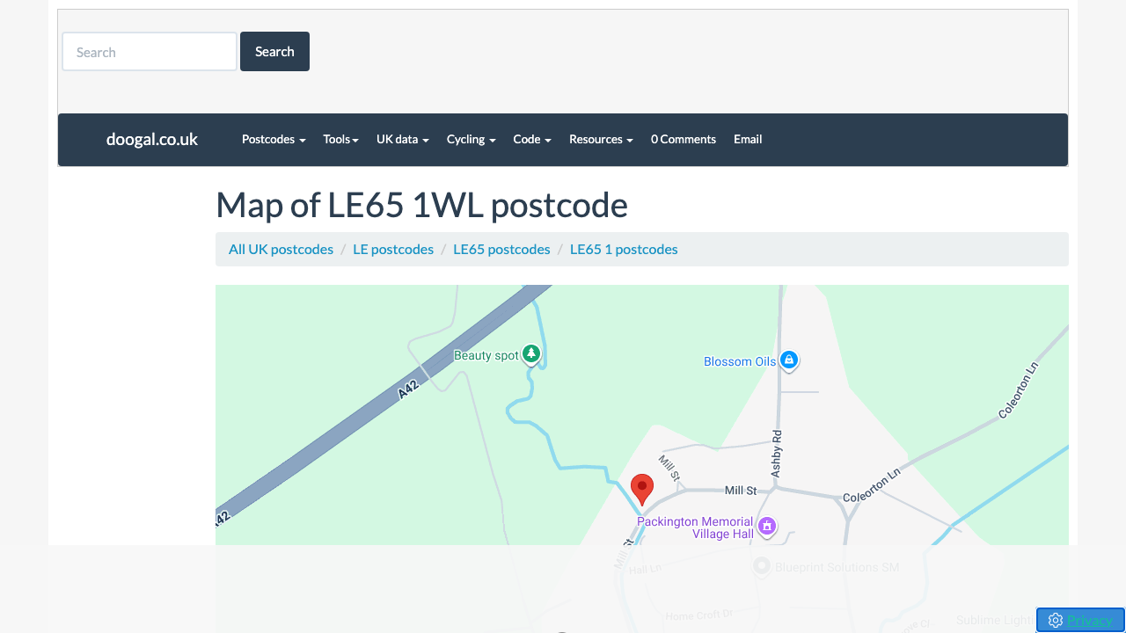The height and width of the screenshot is (633, 1126).
Task: Select the Email nav item
Action: (748, 139)
